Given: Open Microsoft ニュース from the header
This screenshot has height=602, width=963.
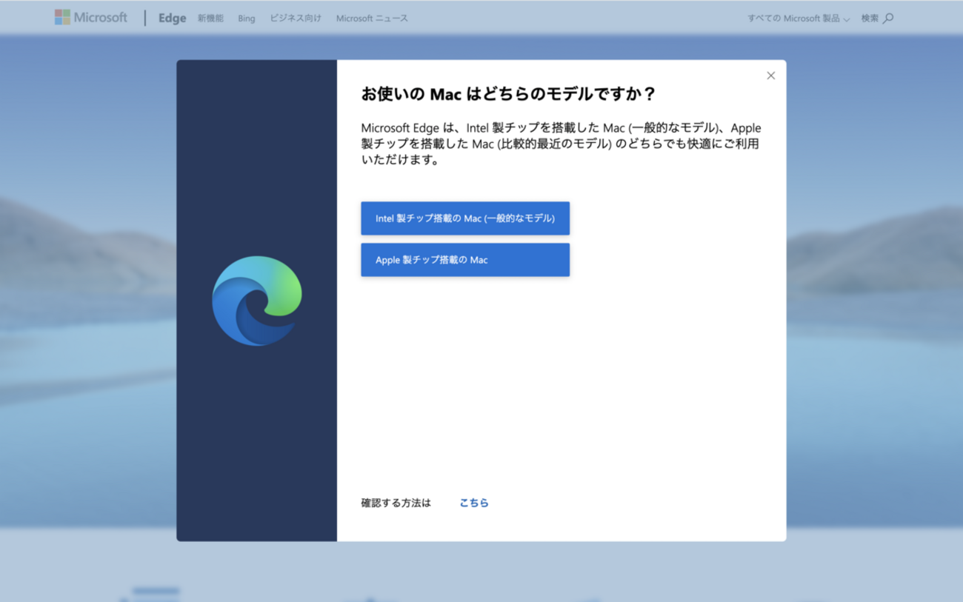Looking at the screenshot, I should [372, 19].
